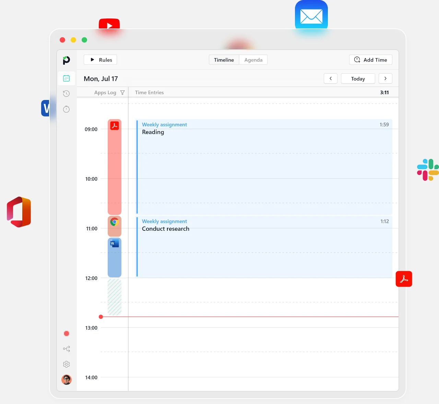This screenshot has height=404, width=439.
Task: Open the history clock icon in sidebar
Action: [67, 93]
